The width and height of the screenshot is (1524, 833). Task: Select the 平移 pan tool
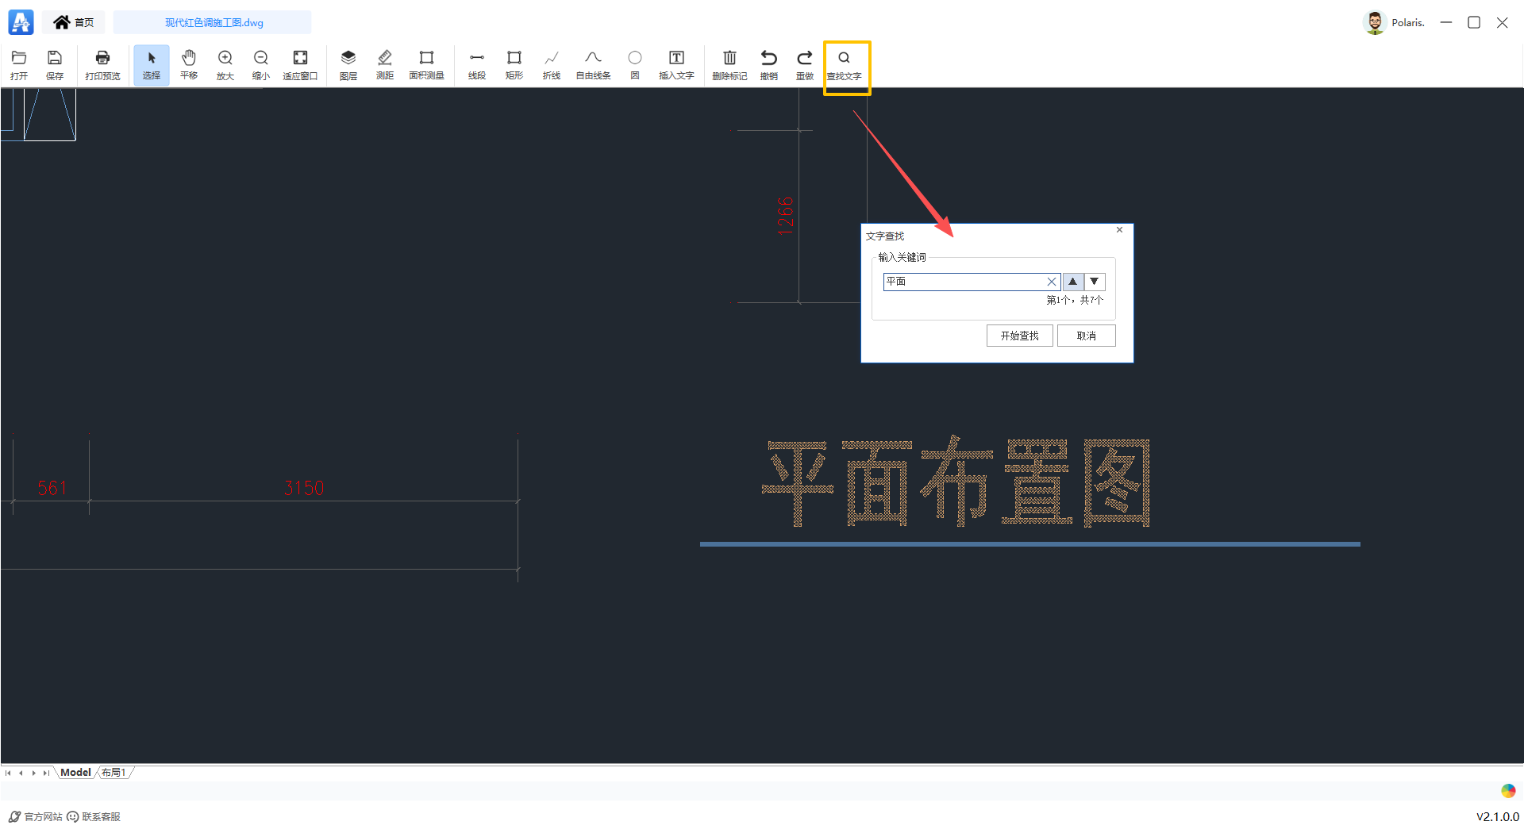coord(188,65)
